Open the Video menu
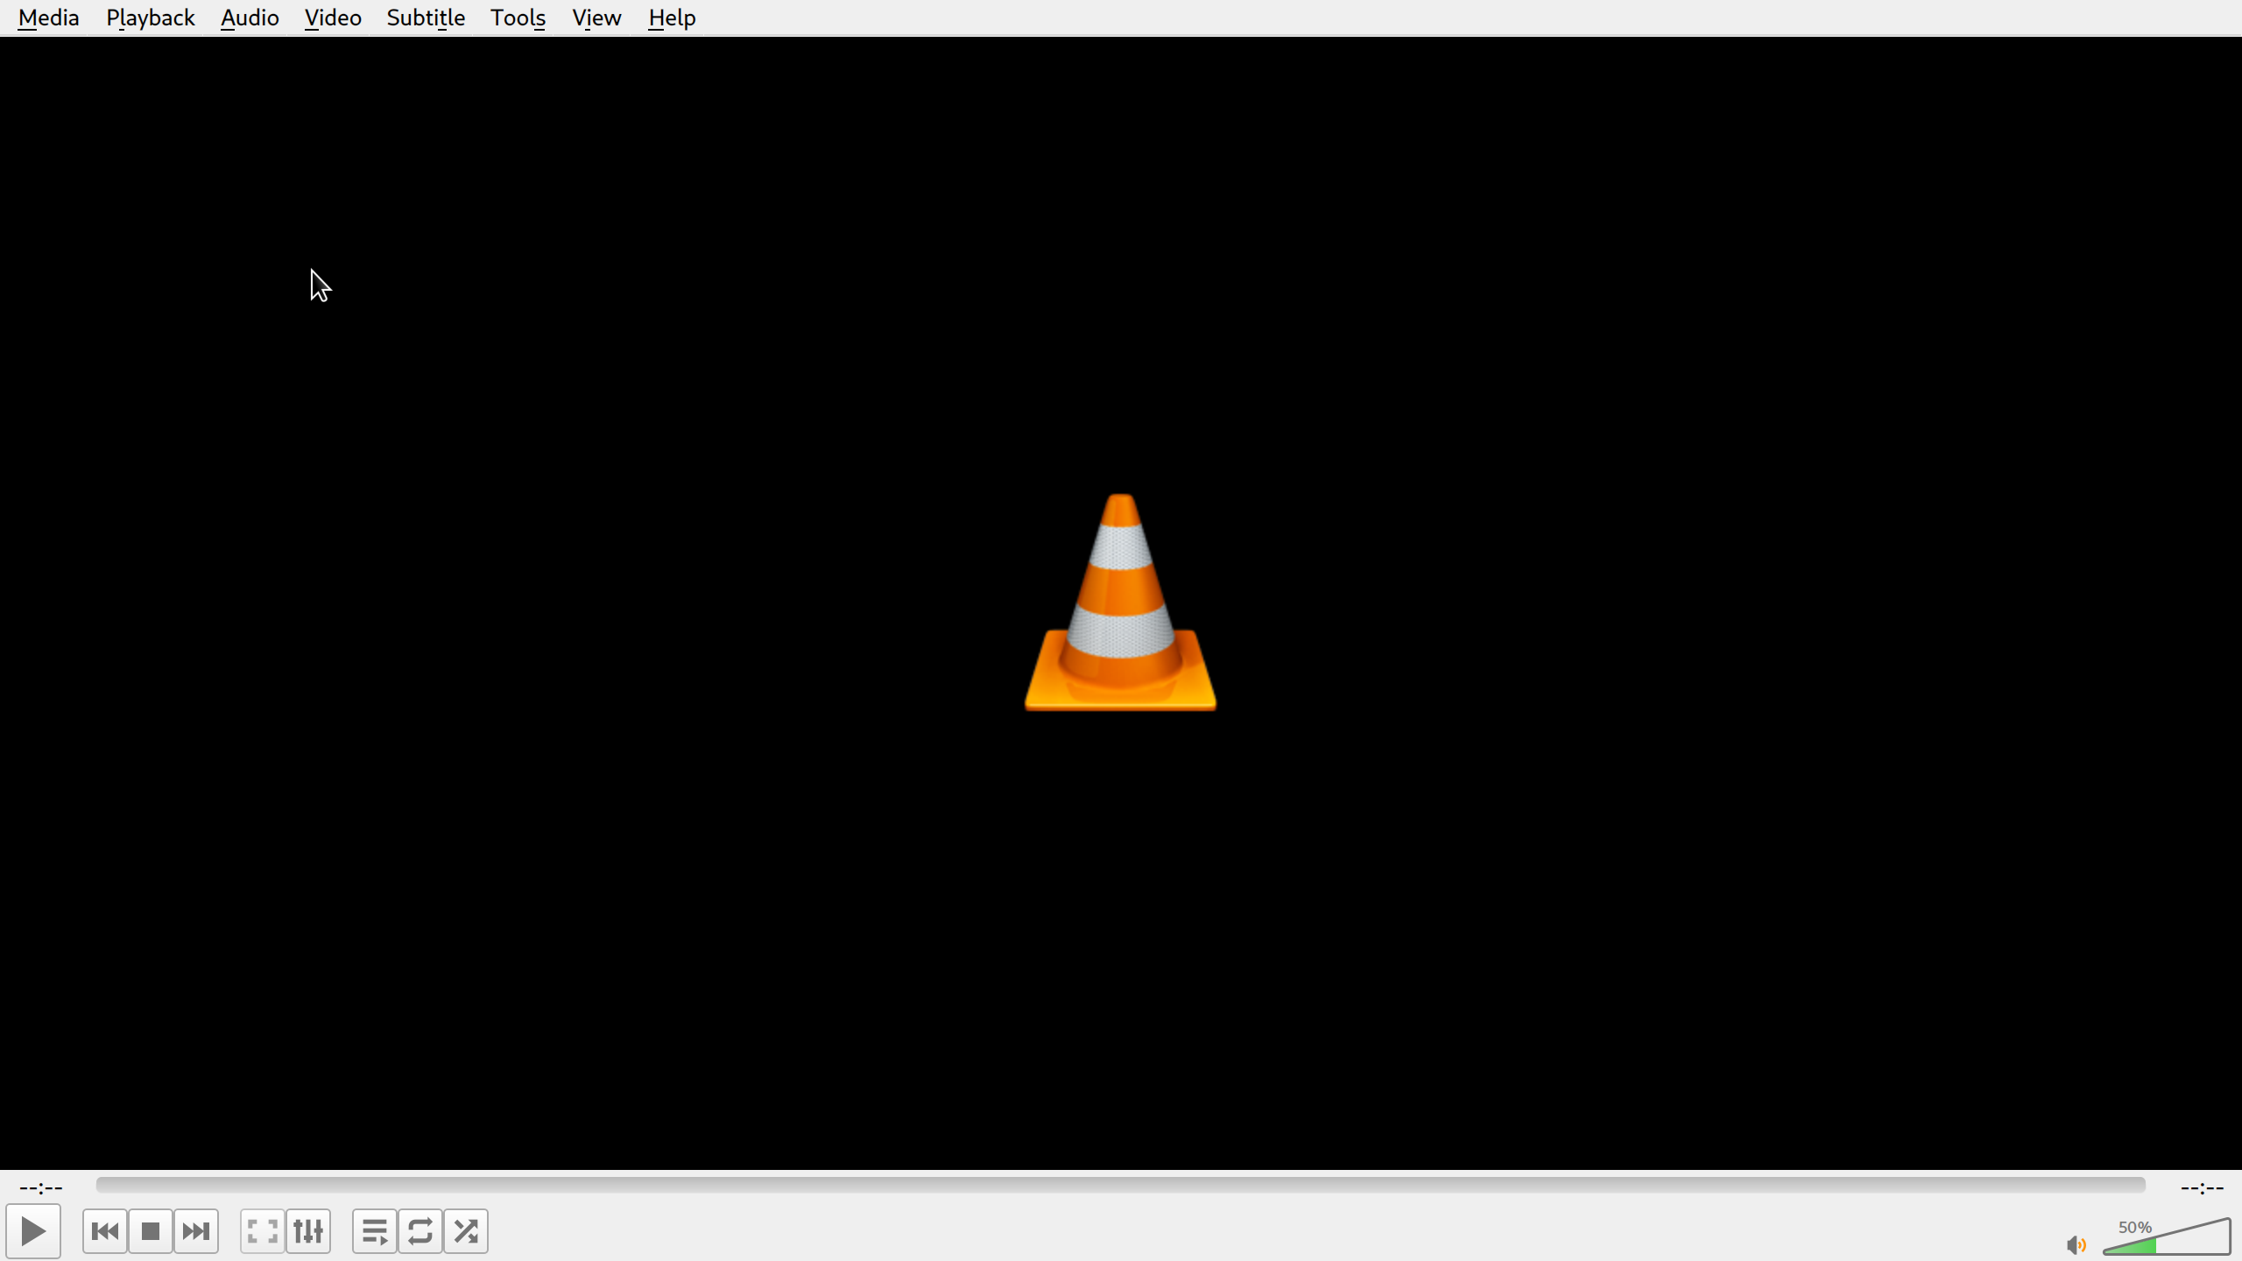Viewport: 2242px width, 1261px height. point(333,18)
